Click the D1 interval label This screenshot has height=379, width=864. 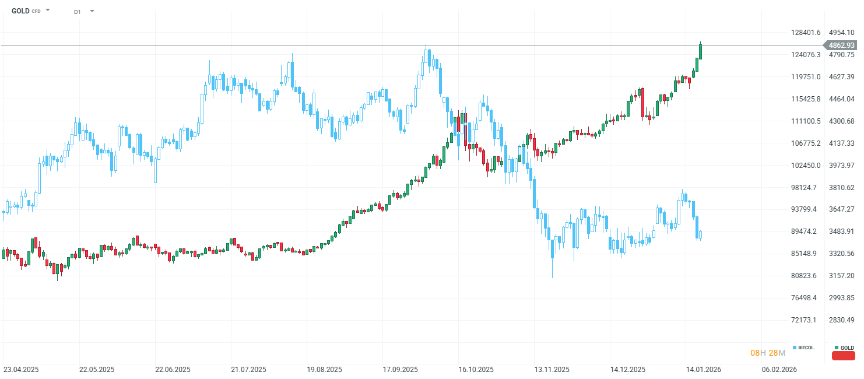78,12
